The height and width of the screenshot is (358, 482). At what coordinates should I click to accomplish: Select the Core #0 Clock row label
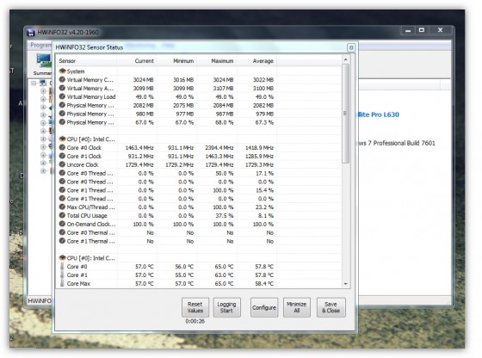[84, 148]
